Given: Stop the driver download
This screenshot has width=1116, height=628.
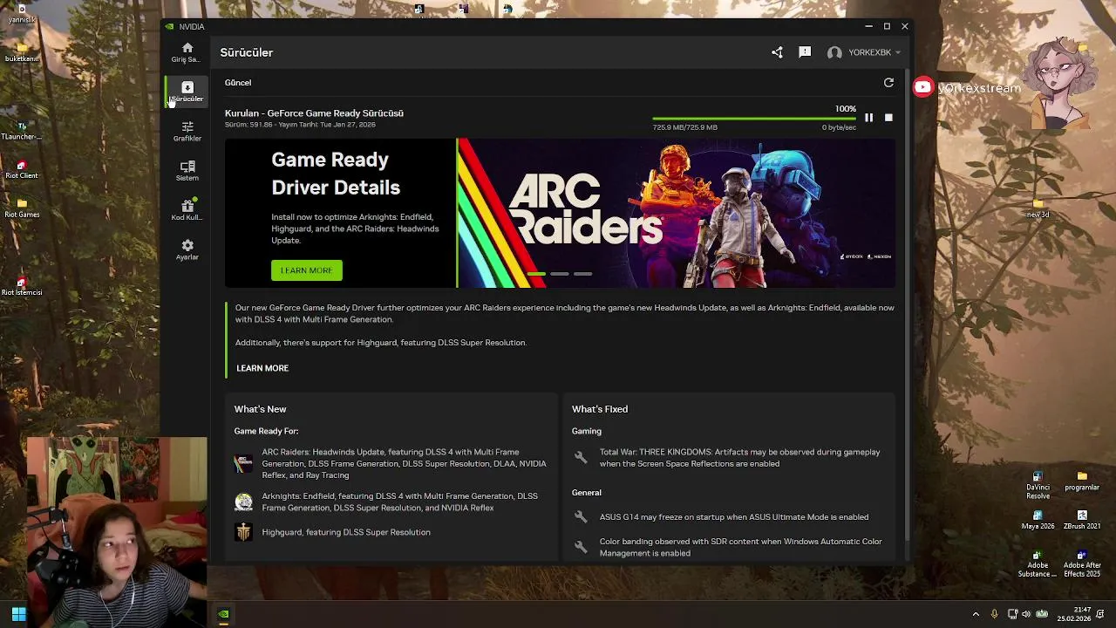Looking at the screenshot, I should tap(888, 117).
